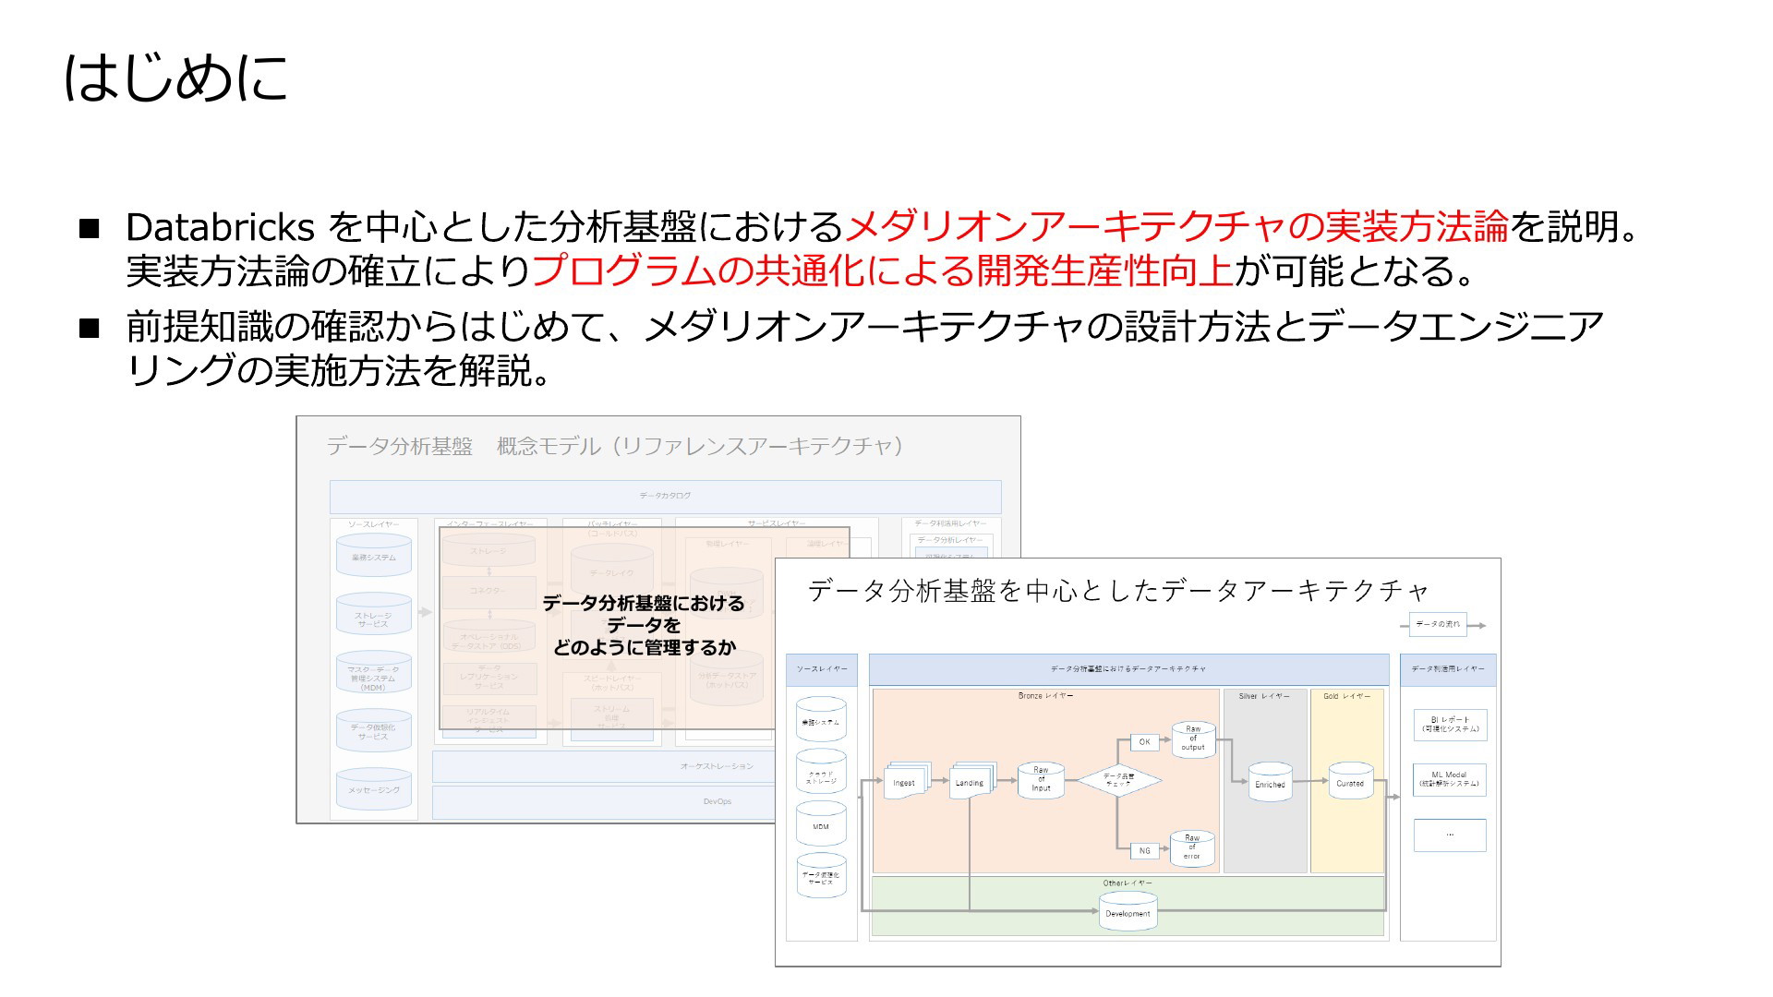Select the データ品質チェック diamond

(x=1118, y=781)
